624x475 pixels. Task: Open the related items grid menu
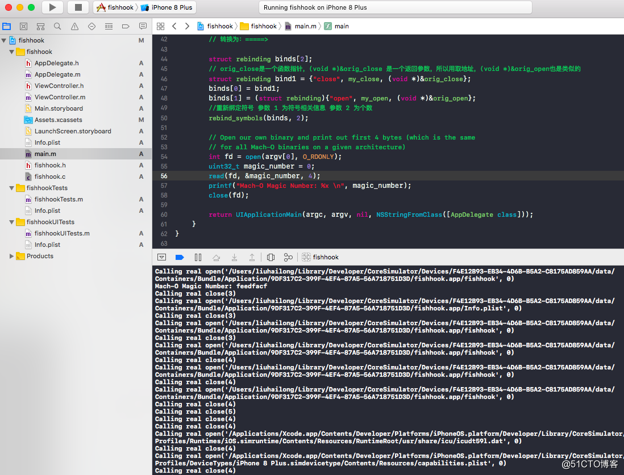(x=160, y=26)
